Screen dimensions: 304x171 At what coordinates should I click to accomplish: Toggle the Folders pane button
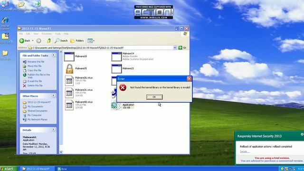(77, 41)
